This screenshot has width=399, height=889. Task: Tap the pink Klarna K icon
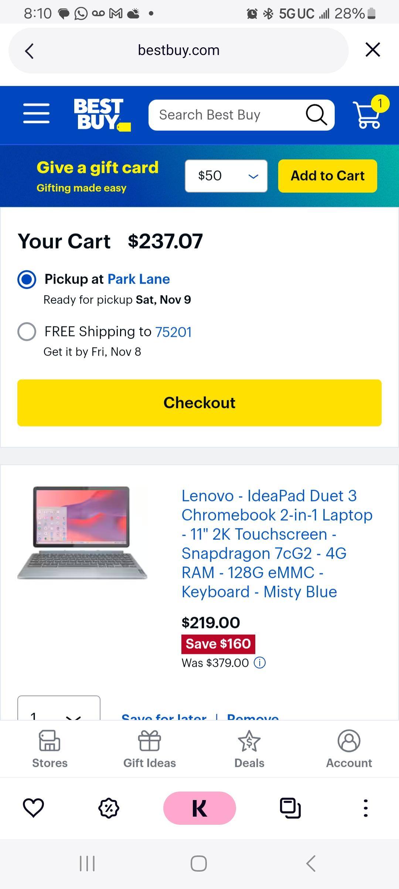pyautogui.click(x=199, y=808)
